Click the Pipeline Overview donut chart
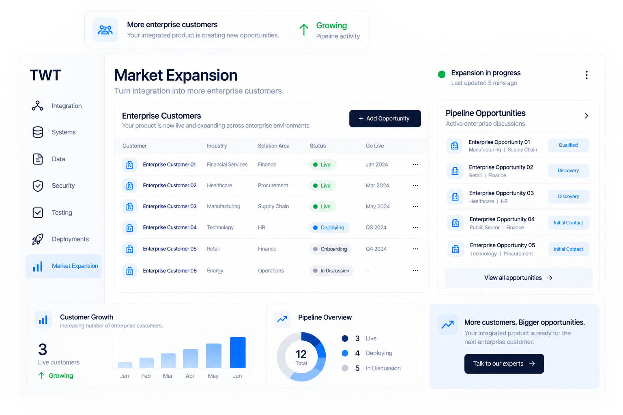Screen dimensions: 623x415 click(x=301, y=357)
